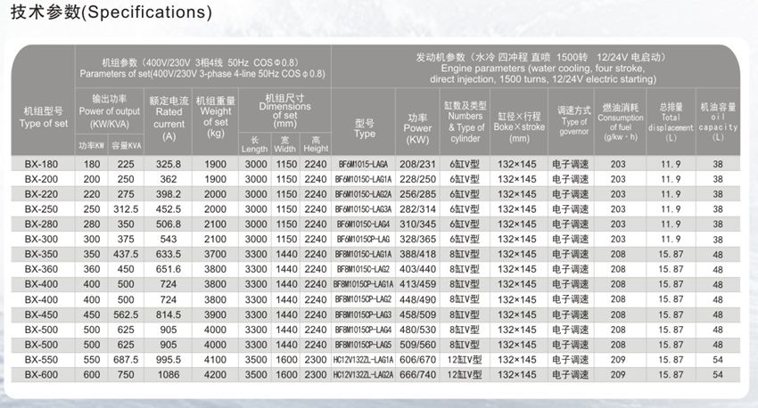
Task: Click the 'Rated current (A)' column header
Action: 169,118
